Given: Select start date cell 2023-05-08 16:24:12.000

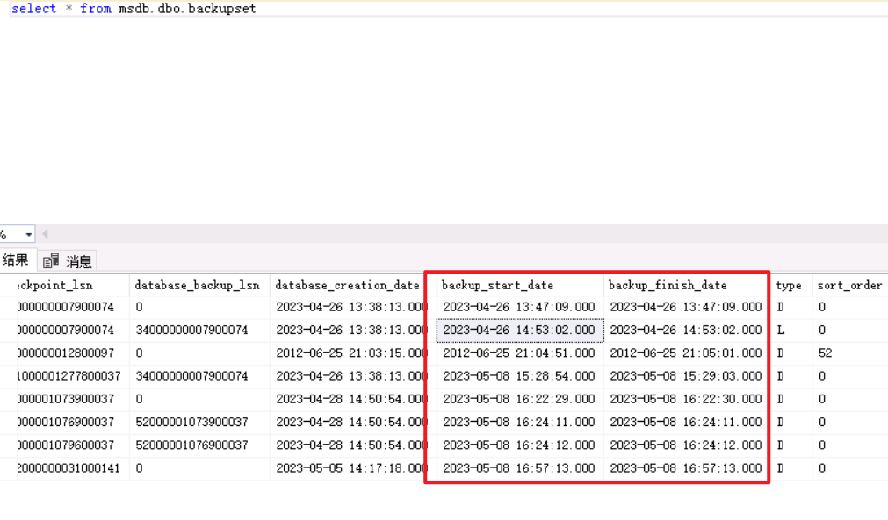Looking at the screenshot, I should point(520,445).
